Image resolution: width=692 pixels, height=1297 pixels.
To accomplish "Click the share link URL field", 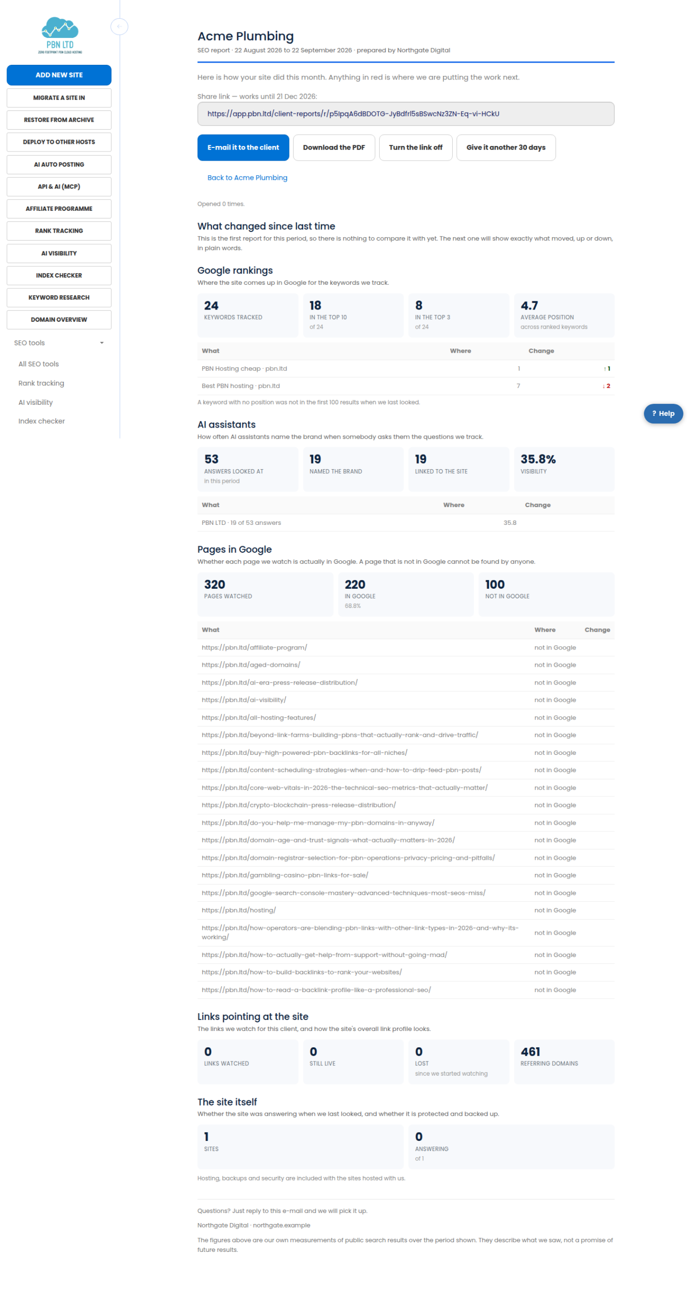I will (405, 113).
